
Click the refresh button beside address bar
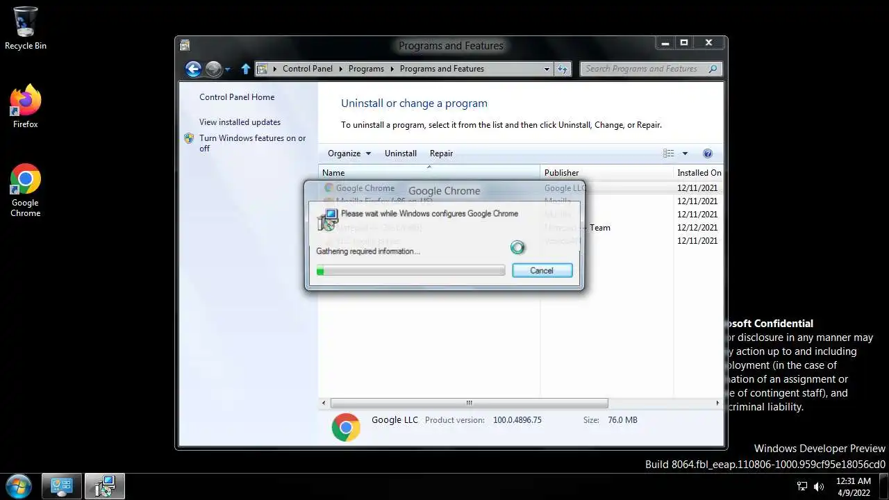[563, 69]
